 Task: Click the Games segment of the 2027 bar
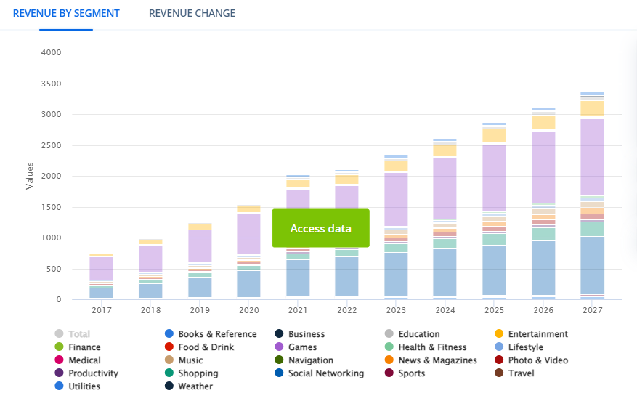[x=592, y=157]
